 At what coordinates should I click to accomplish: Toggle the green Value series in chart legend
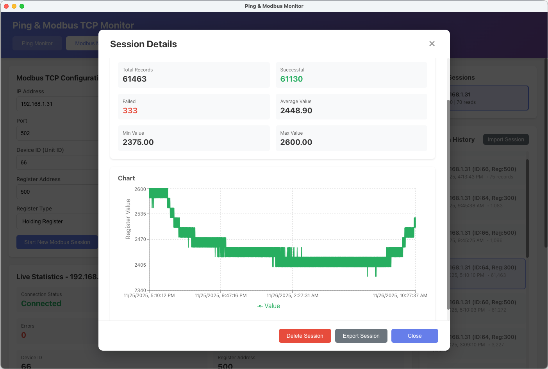pyautogui.click(x=269, y=306)
